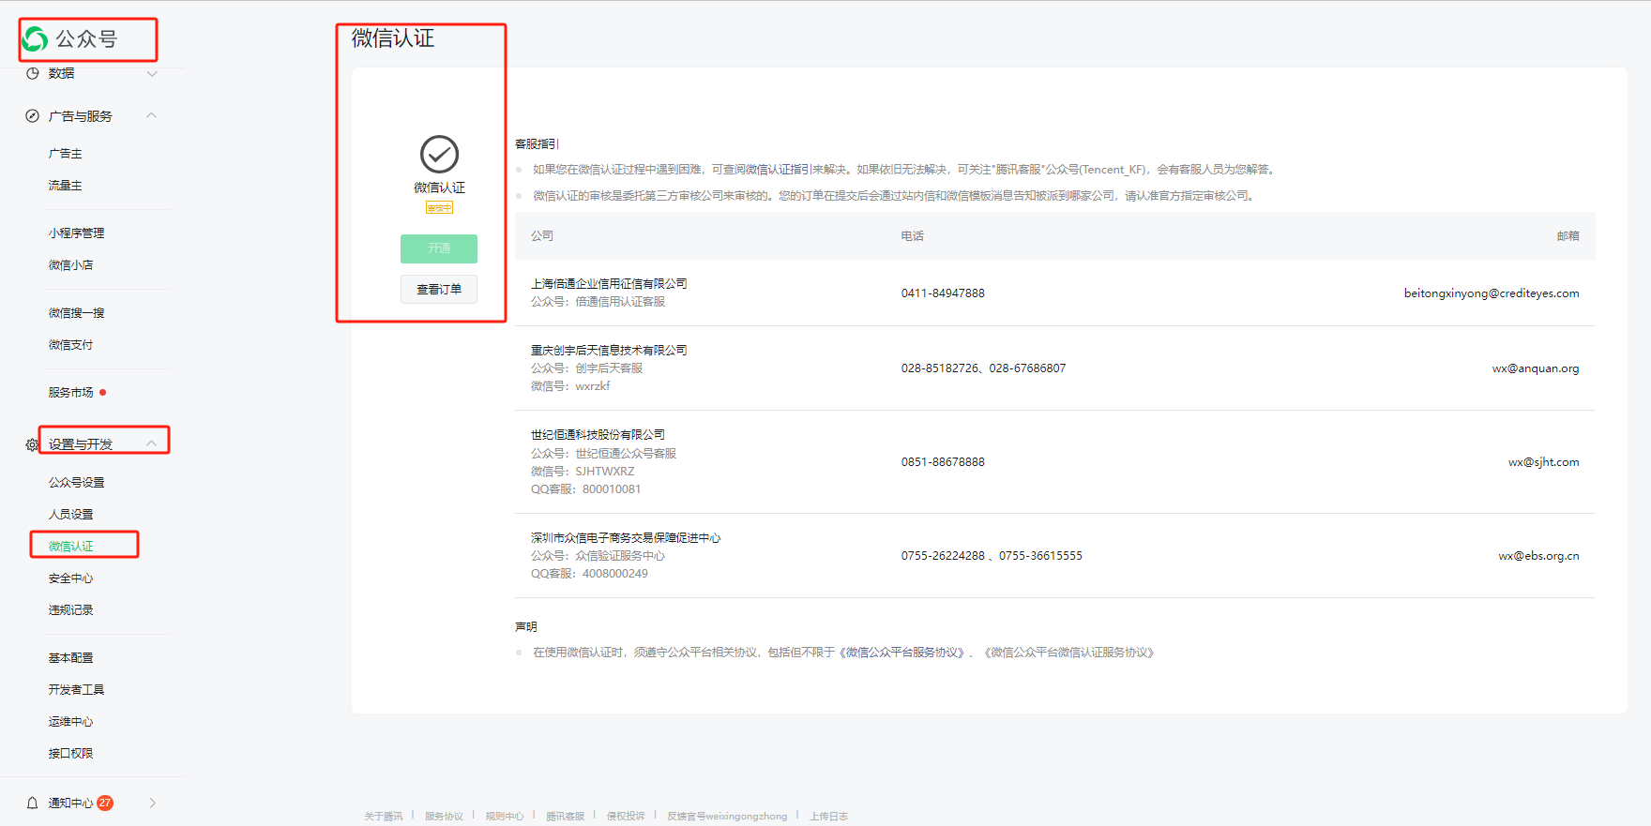Open 侵权投诉 footer link
Viewport: 1651px width, 826px height.
point(626,817)
